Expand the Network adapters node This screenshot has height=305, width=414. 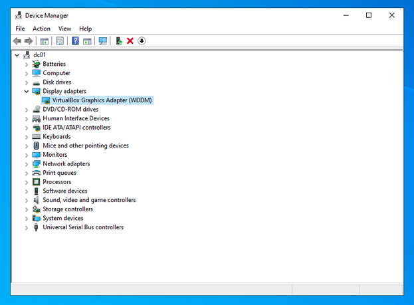[27, 164]
